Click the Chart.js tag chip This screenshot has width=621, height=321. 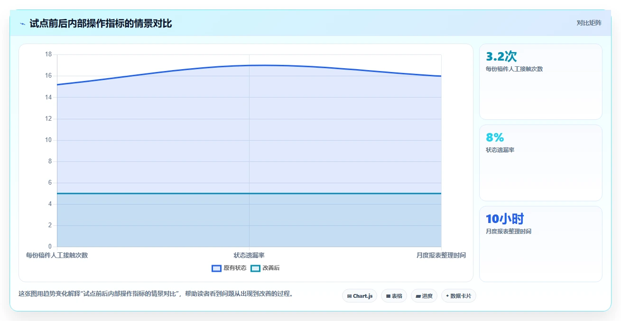[x=360, y=296]
